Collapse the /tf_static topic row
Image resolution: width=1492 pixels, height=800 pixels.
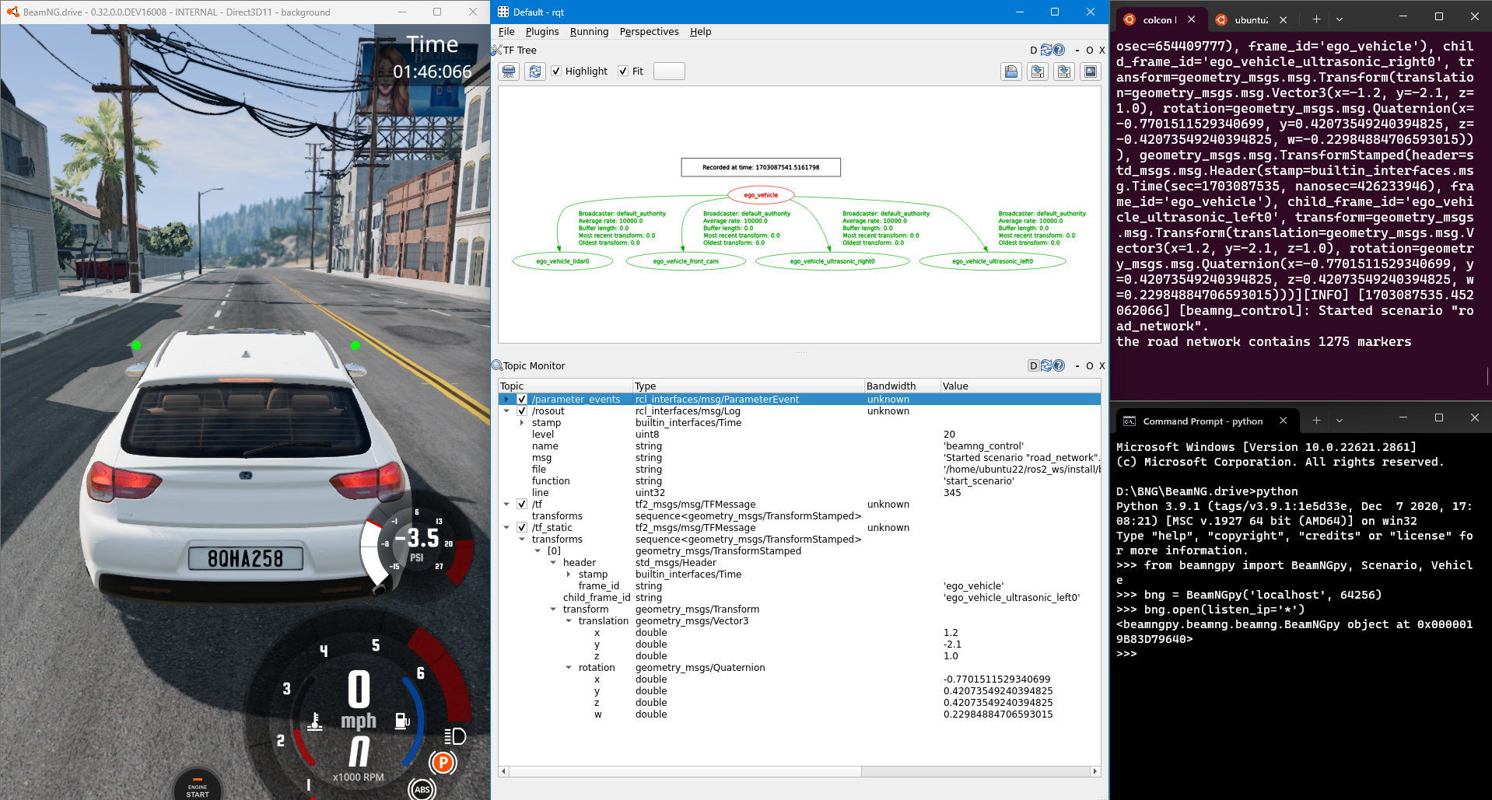[x=506, y=528]
